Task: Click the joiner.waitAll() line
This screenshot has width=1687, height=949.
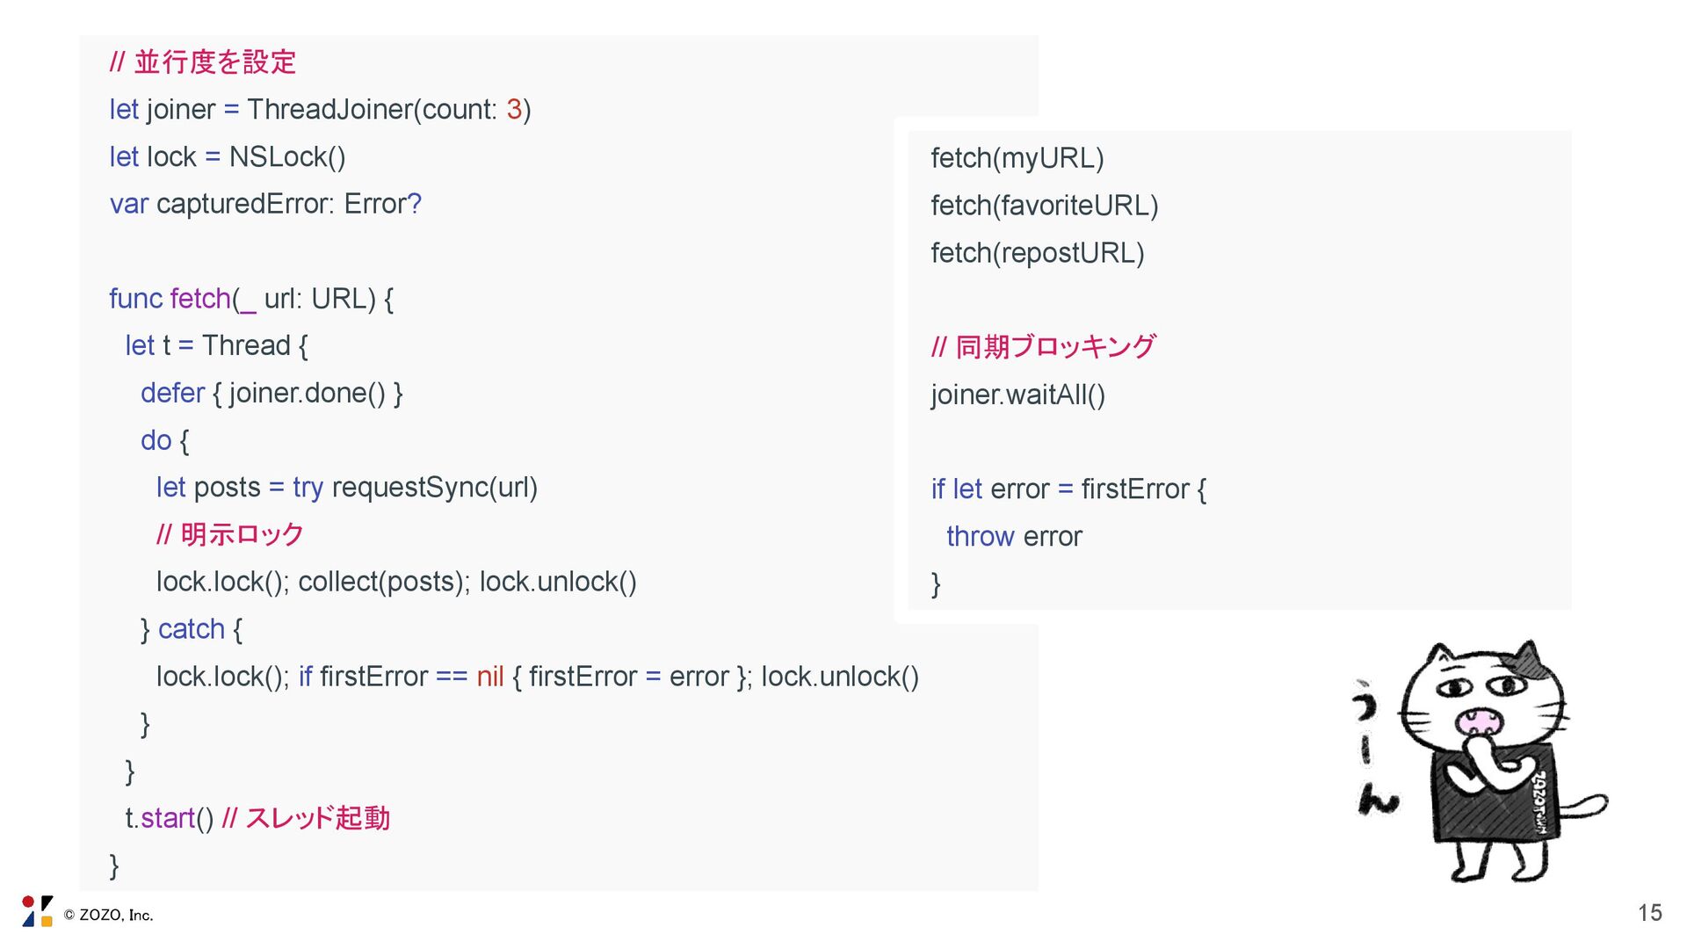Action: (x=1018, y=395)
